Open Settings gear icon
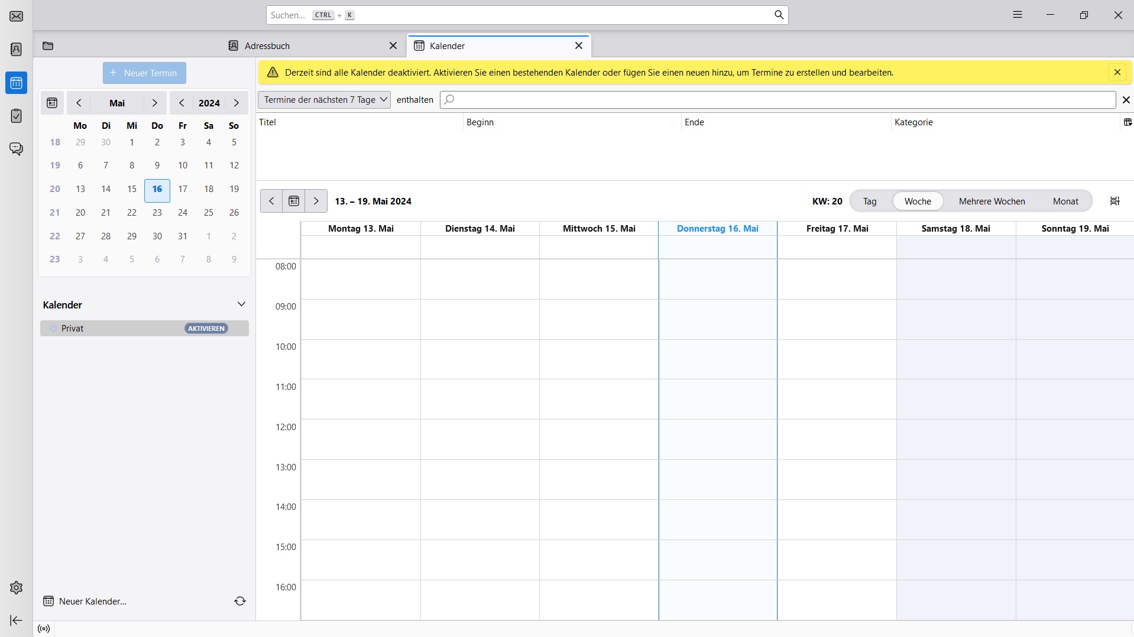This screenshot has height=637, width=1134. point(17,587)
